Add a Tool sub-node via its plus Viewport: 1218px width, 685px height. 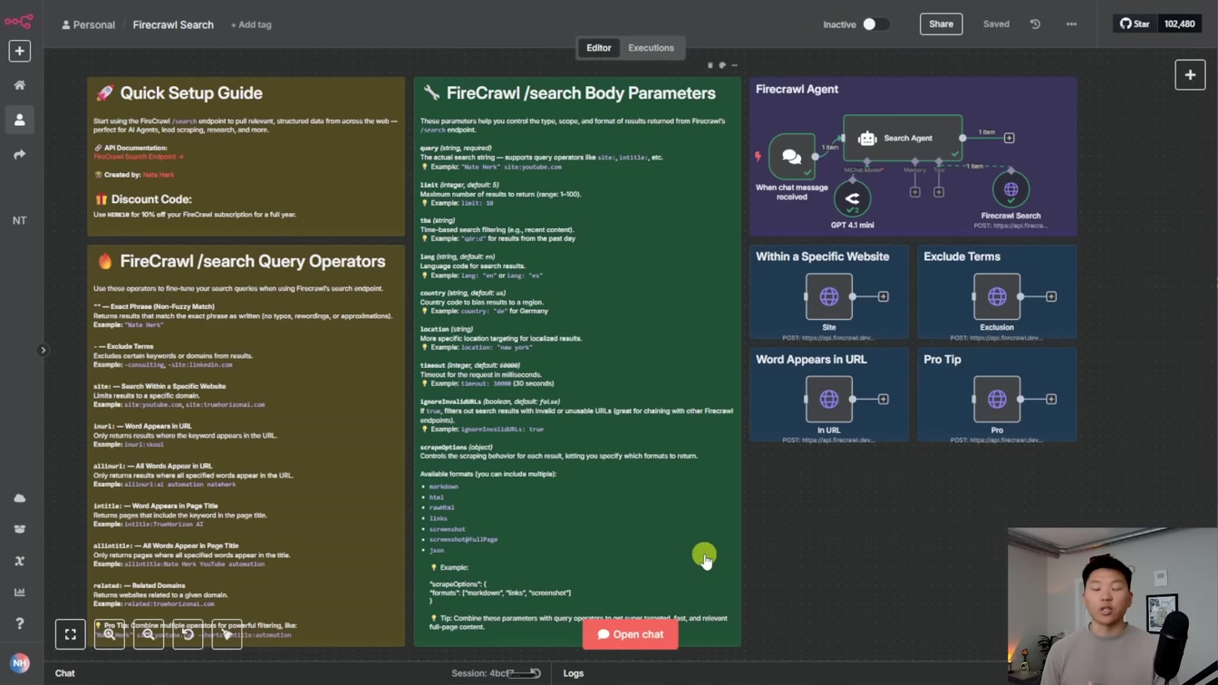click(939, 192)
